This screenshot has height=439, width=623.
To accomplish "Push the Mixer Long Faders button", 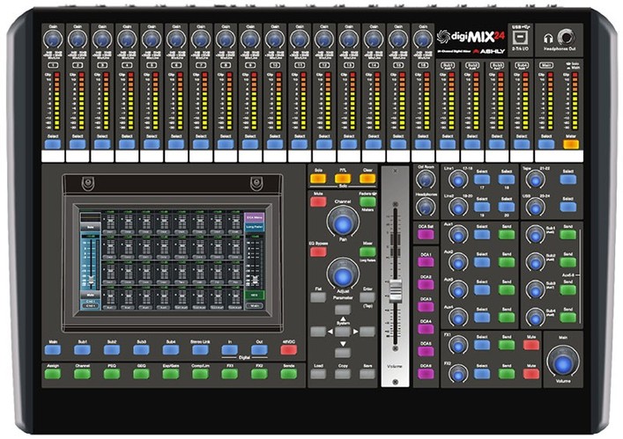I will click(367, 252).
